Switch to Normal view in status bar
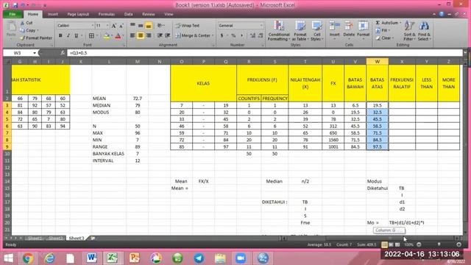 [384, 244]
